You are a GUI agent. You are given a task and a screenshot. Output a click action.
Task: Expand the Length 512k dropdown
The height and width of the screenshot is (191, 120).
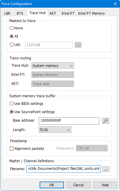point(55,130)
